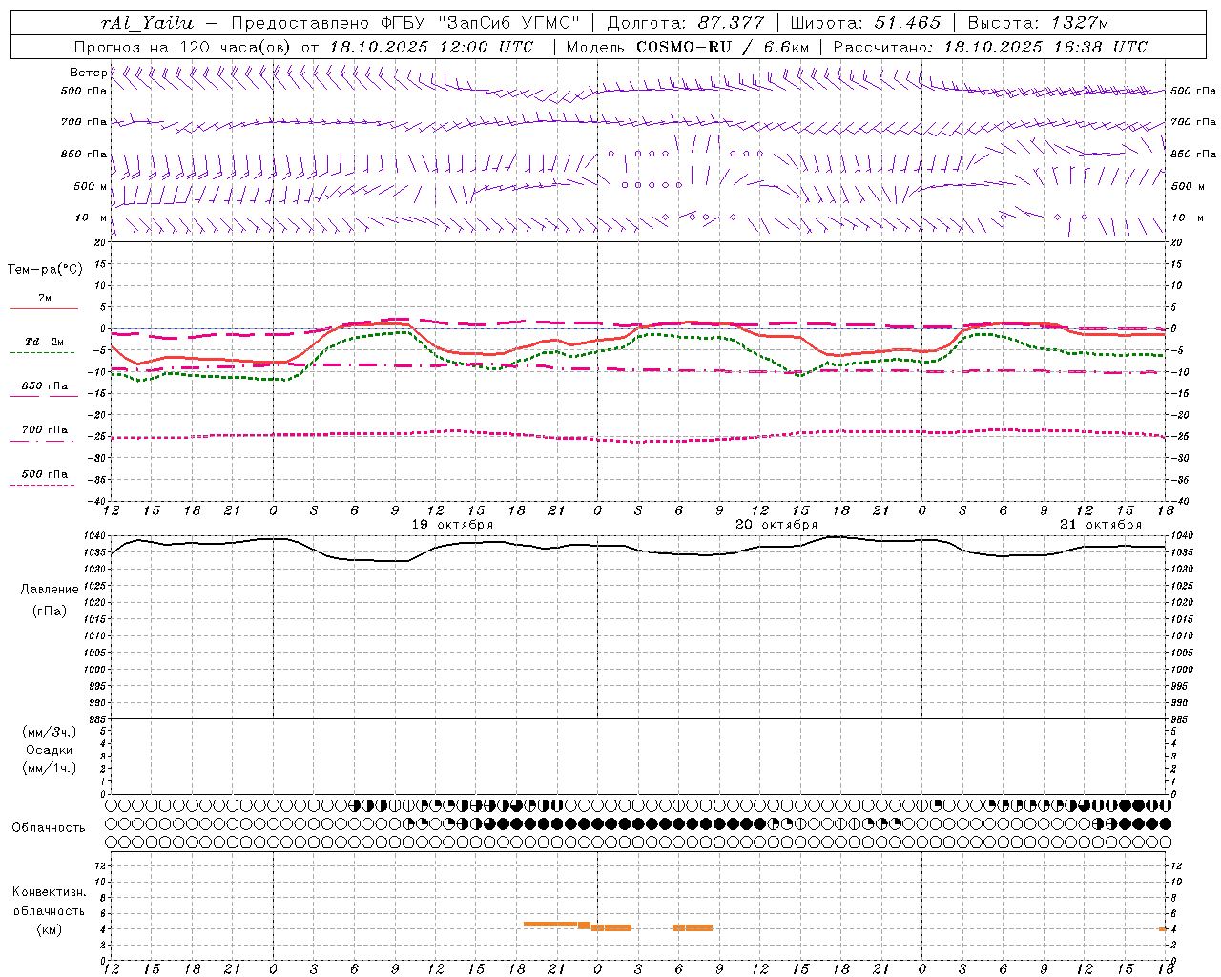Screen dimensions: 1221x977
Task: Click the line sample under the 2м legend
Action: click(x=44, y=308)
